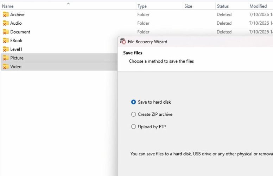273x176 pixels.
Task: Click the EBook deleted folder icon
Action: click(6, 41)
